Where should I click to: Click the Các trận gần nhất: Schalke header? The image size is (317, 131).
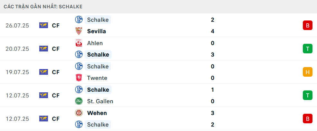pyautogui.click(x=43, y=7)
